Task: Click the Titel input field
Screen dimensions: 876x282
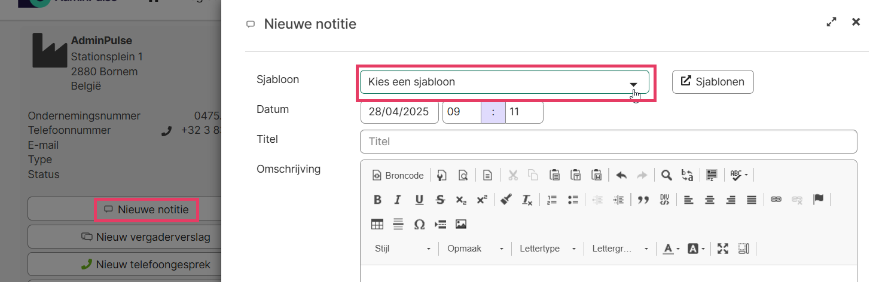Action: [x=608, y=142]
